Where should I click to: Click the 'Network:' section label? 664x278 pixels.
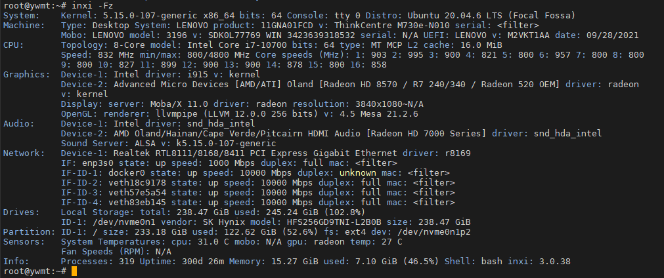(24, 153)
